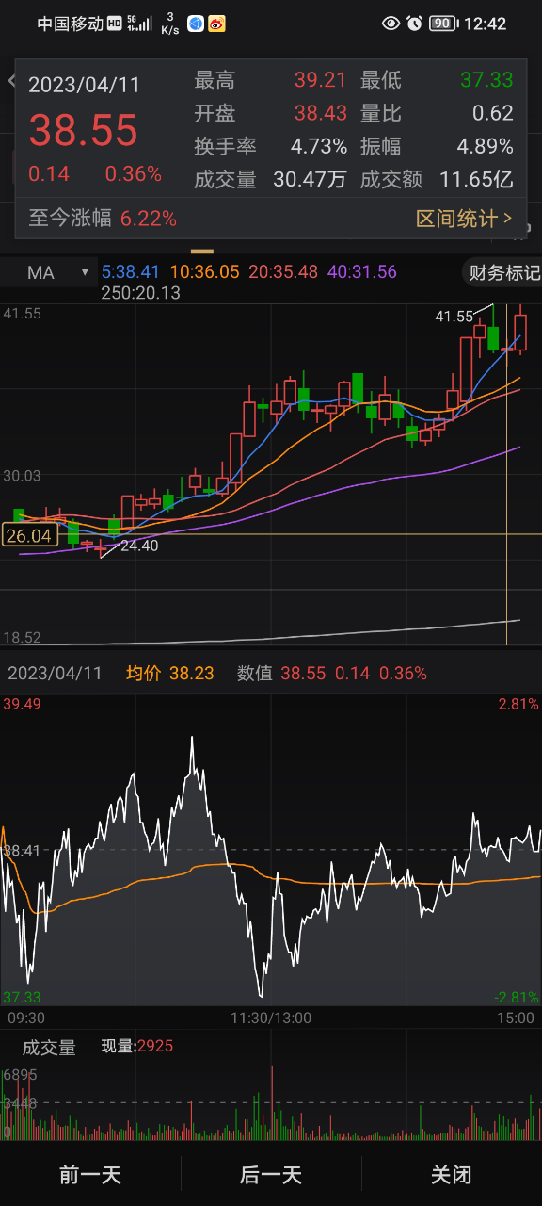Tap the alarm clock status bar icon

click(x=415, y=24)
